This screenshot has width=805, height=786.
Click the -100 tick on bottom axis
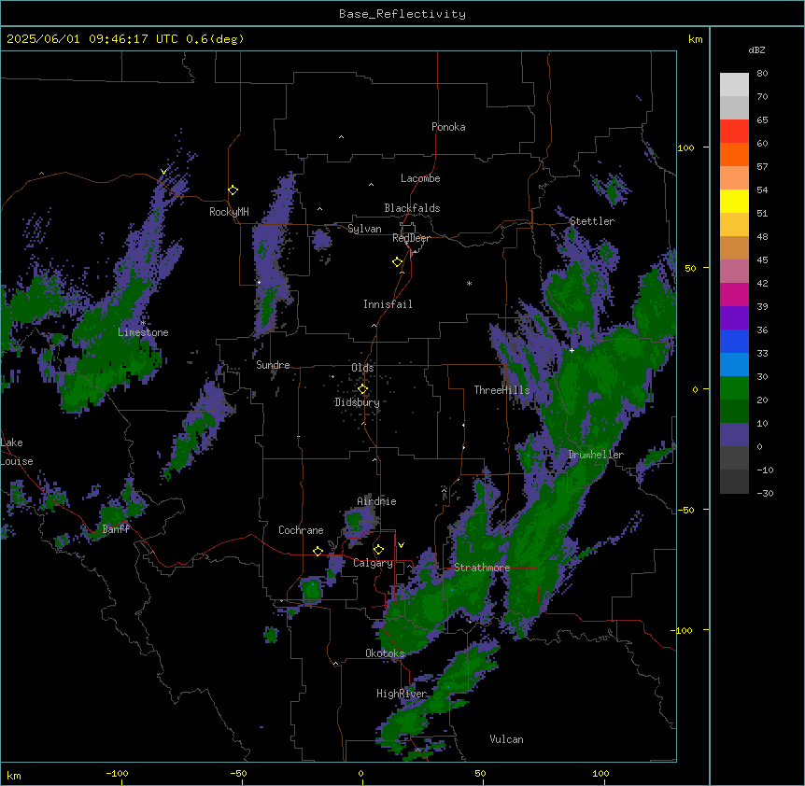tap(118, 773)
